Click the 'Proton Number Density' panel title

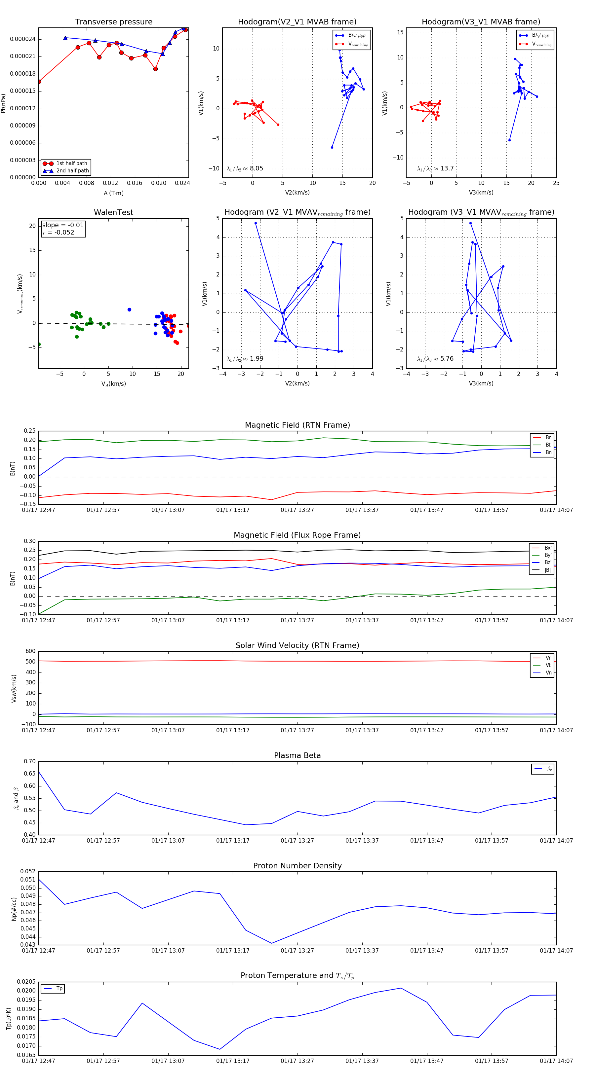coord(297,866)
